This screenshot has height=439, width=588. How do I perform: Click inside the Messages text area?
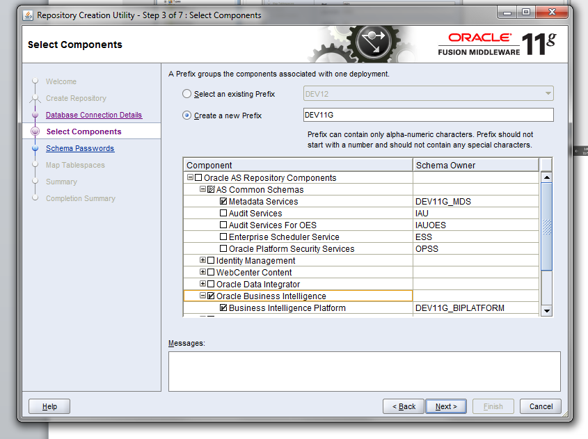click(x=365, y=372)
